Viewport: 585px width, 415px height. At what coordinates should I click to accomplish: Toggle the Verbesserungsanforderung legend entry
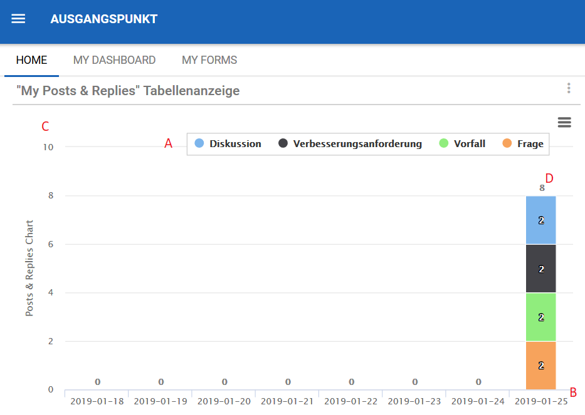click(x=357, y=144)
